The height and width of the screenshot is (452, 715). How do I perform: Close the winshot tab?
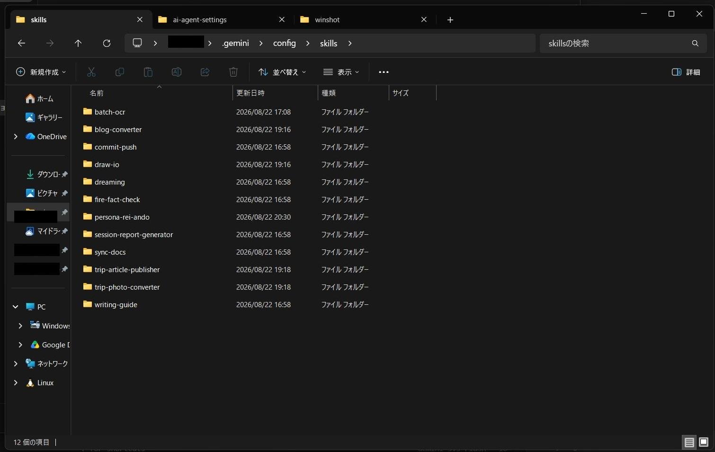pos(424,19)
